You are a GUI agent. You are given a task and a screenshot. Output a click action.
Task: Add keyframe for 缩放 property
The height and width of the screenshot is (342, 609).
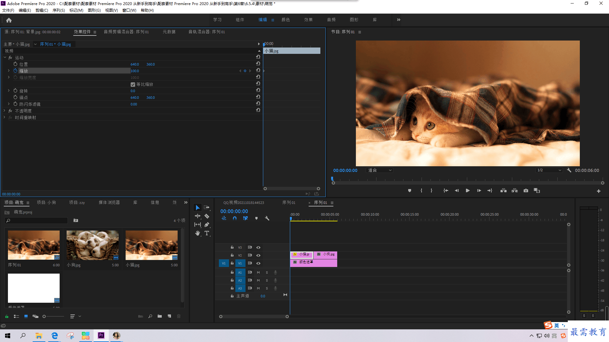click(245, 71)
